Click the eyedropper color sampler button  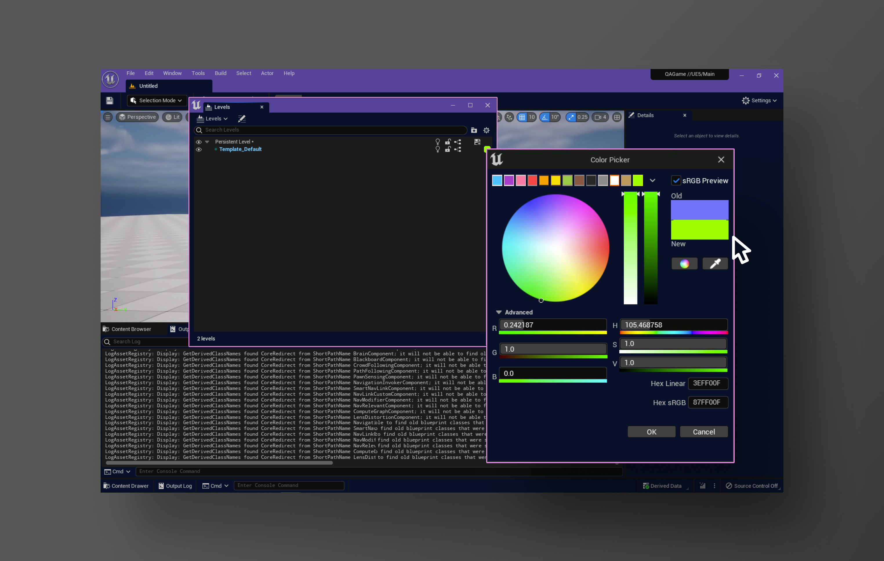(x=715, y=264)
